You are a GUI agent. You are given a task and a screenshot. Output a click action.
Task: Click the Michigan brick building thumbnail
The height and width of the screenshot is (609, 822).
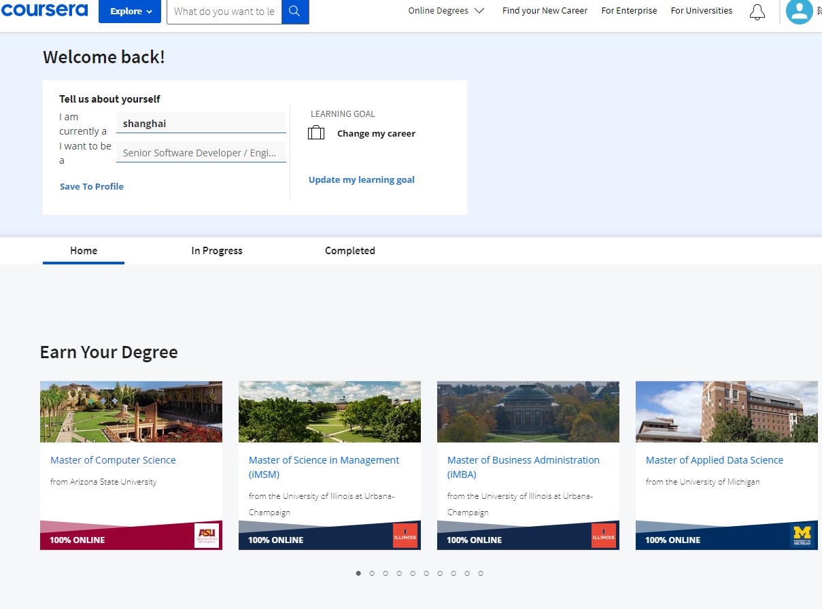727,412
